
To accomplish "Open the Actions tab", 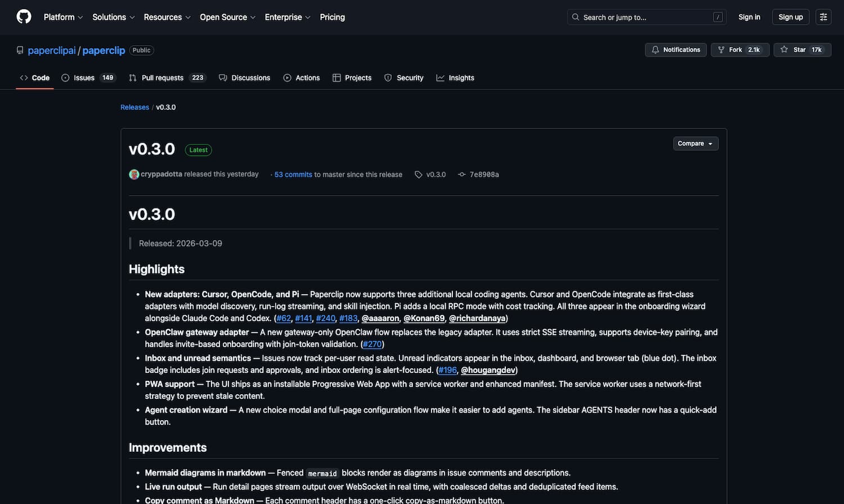I will (x=301, y=78).
